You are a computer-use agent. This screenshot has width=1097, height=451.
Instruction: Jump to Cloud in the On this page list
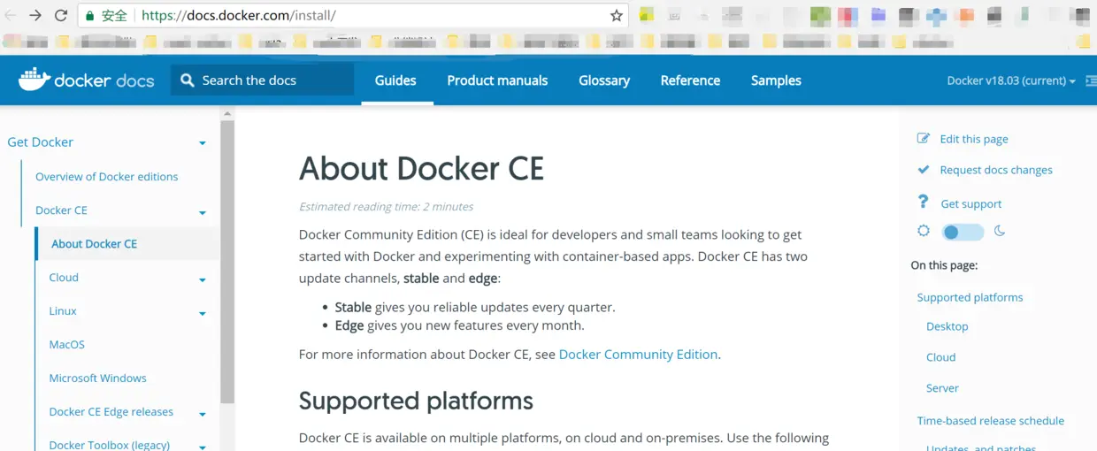[941, 357]
